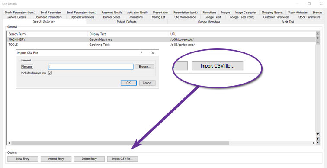Click the Garden Machinery display text cell

pyautogui.click(x=100, y=39)
